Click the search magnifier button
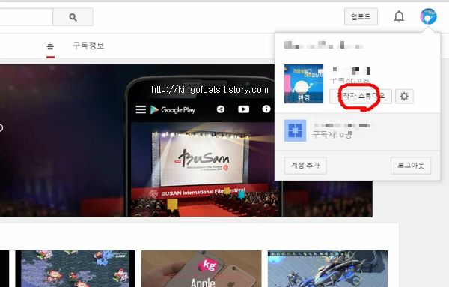Viewport: 449px width, 287px height. [73, 17]
